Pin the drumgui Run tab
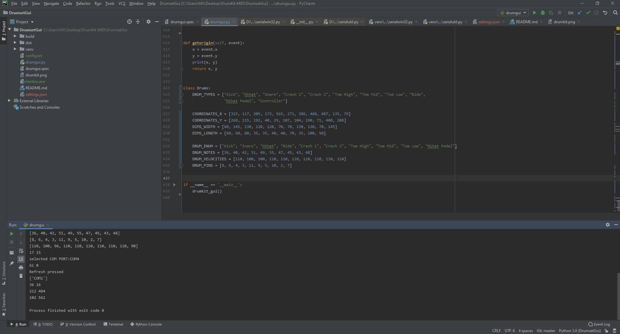Image resolution: width=620 pixels, height=334 pixels. click(x=12, y=263)
